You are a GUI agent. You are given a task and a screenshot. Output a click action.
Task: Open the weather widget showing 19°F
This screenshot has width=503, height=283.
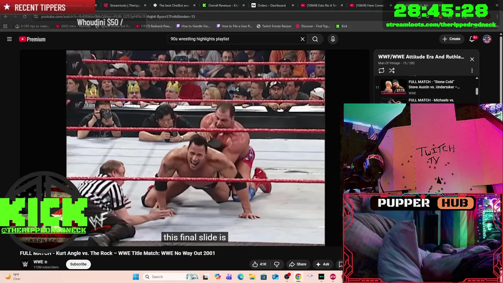coord(13,277)
